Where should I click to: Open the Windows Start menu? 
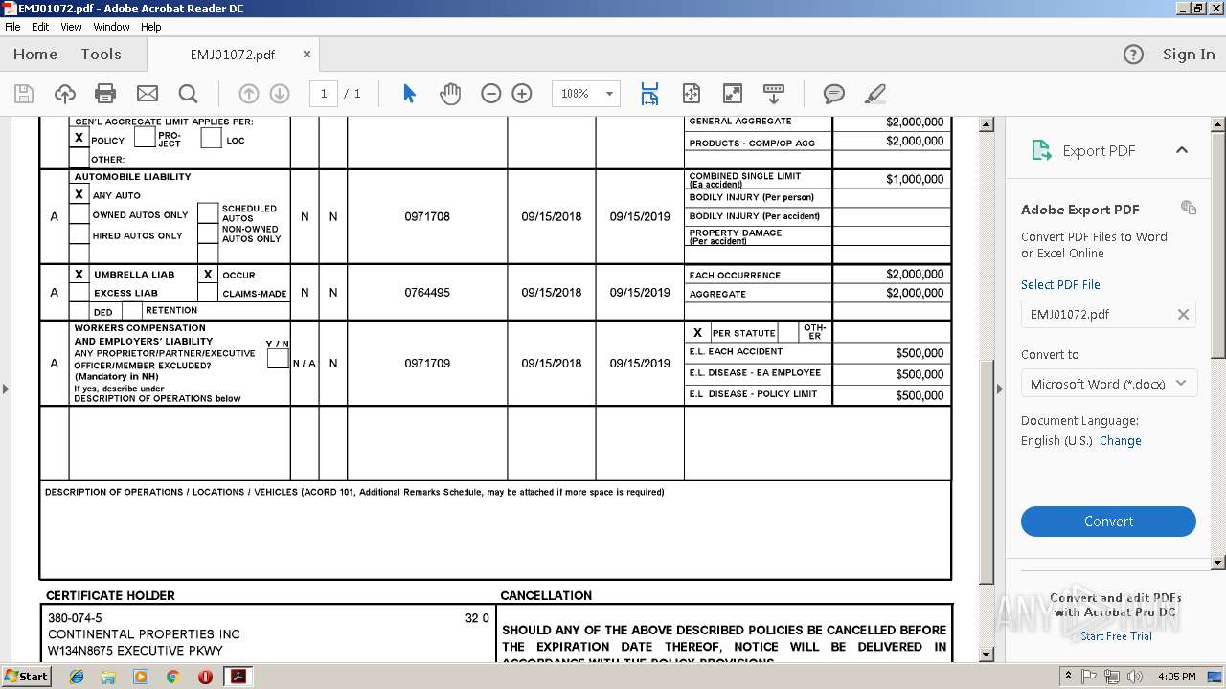pos(27,676)
